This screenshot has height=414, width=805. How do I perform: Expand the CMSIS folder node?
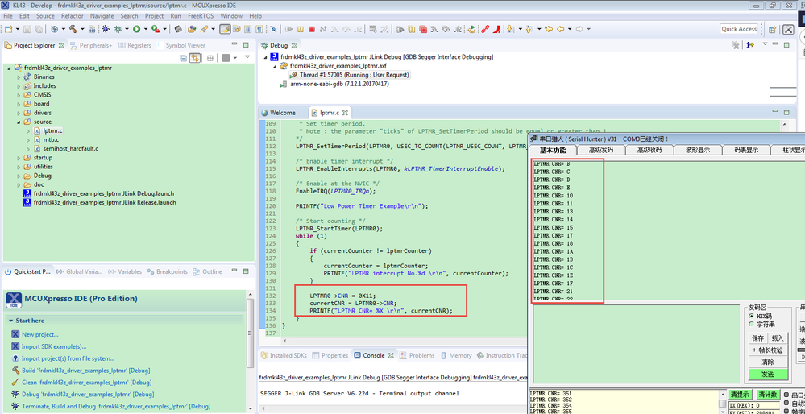19,95
